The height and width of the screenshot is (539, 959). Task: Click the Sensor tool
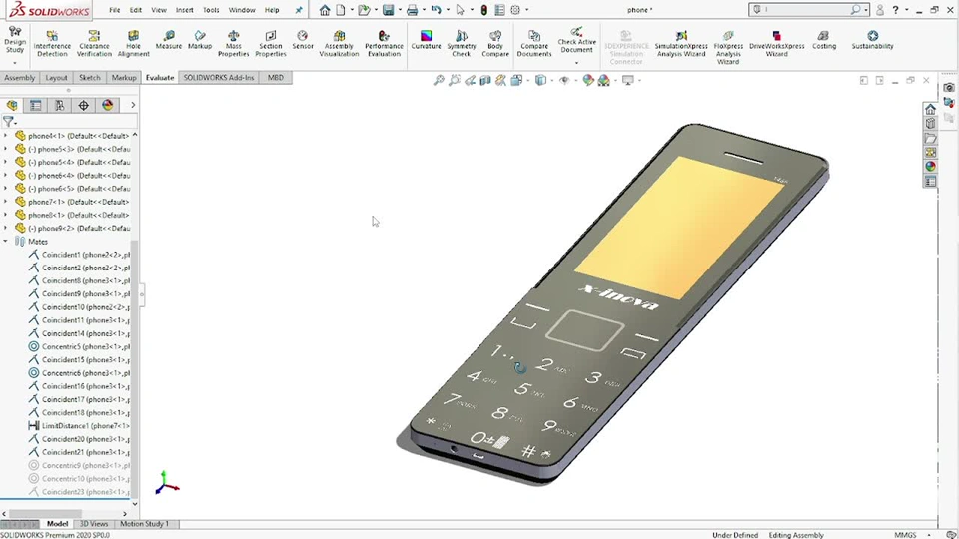point(302,40)
